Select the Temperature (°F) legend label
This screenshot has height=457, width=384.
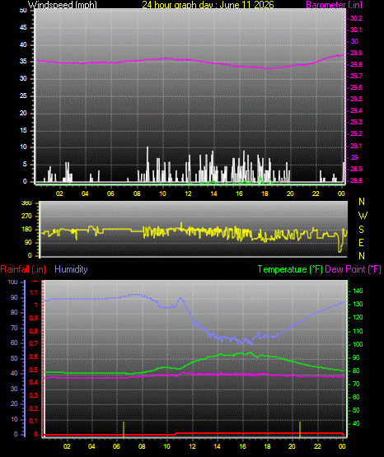tap(290, 269)
